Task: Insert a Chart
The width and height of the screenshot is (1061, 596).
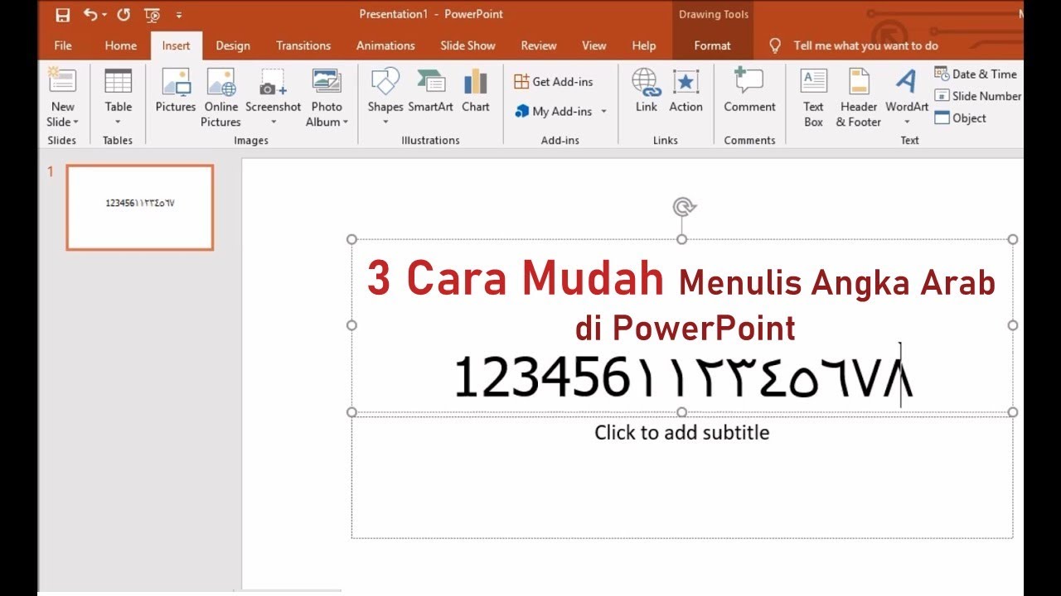Action: point(476,91)
